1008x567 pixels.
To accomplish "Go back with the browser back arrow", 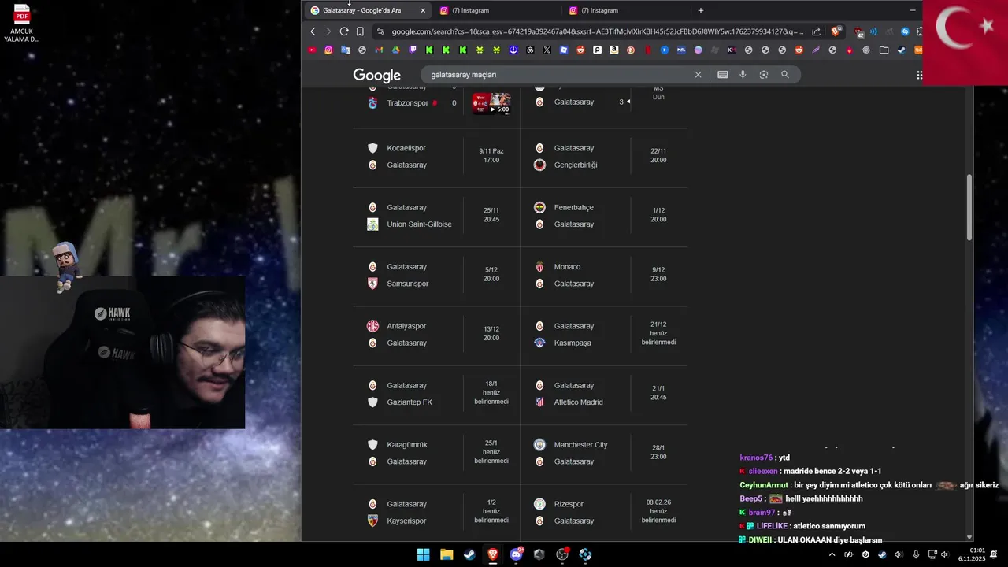I will tap(313, 31).
